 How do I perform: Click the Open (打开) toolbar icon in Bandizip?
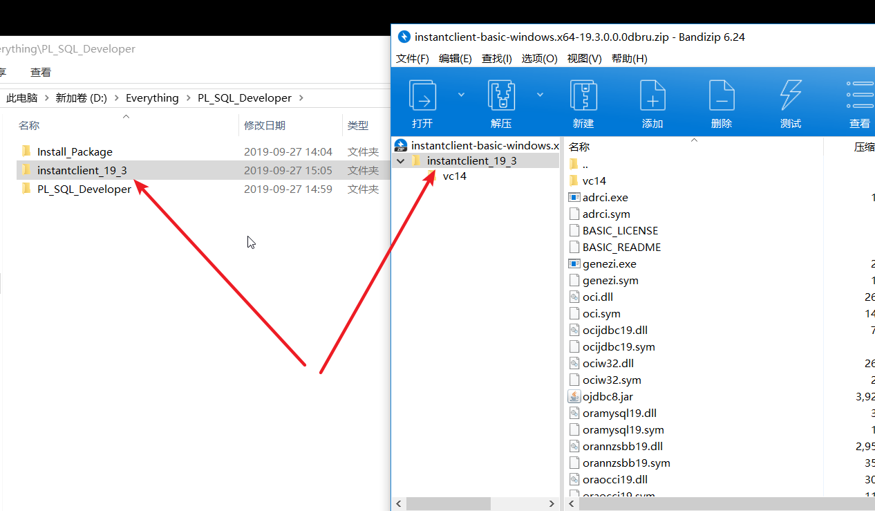click(422, 95)
